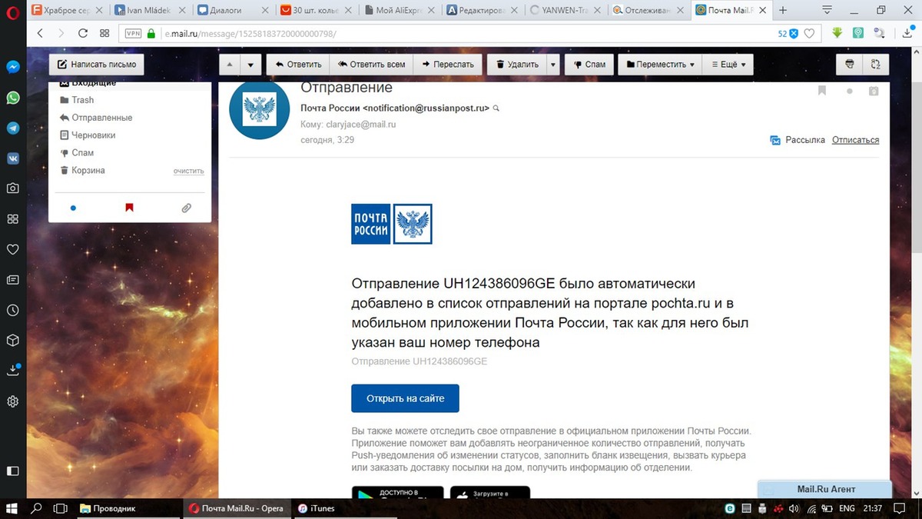Flag this letter with bookmark icon
The image size is (922, 519).
click(822, 91)
